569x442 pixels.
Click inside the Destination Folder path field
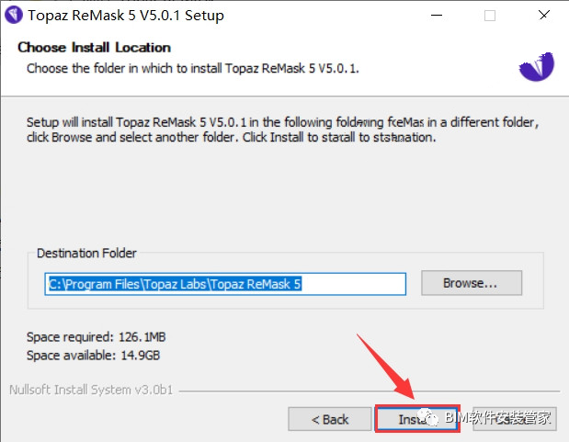point(225,284)
